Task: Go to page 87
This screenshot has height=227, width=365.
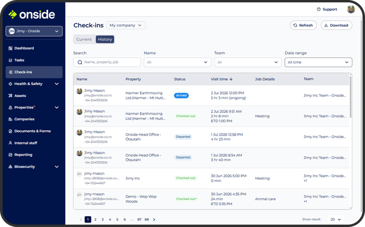Action: click(x=139, y=219)
